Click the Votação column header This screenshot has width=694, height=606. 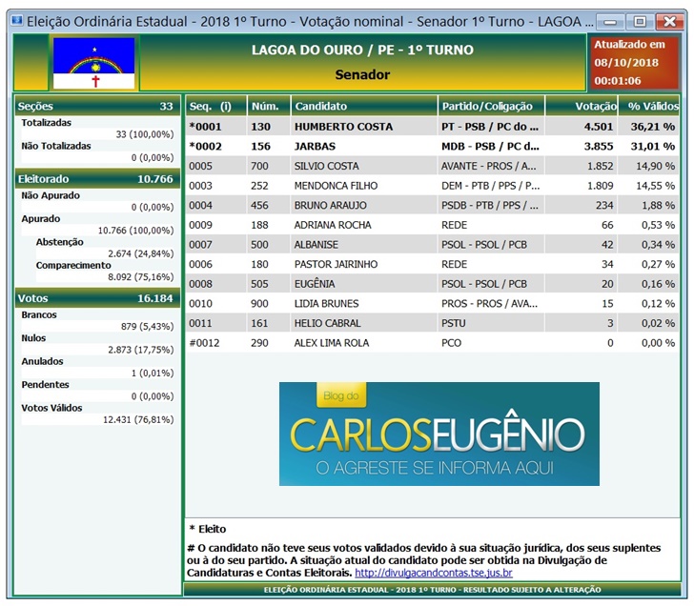pos(582,106)
